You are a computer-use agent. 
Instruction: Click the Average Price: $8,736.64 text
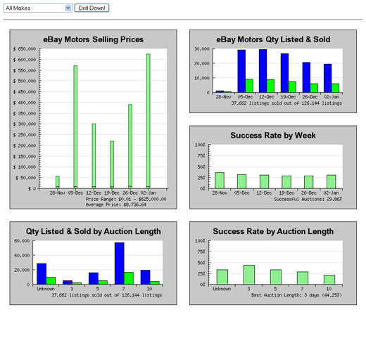tap(115, 204)
